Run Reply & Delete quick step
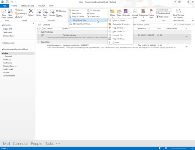The width and height of the screenshot is (195, 150). pos(76,16)
